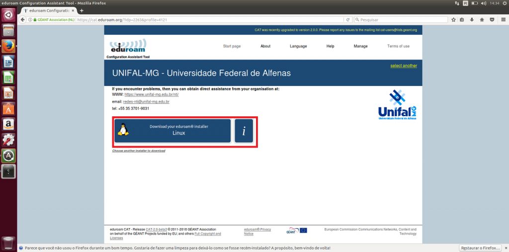Click the redes-nti@unifal-mg.edu.br email link

[x=147, y=101]
